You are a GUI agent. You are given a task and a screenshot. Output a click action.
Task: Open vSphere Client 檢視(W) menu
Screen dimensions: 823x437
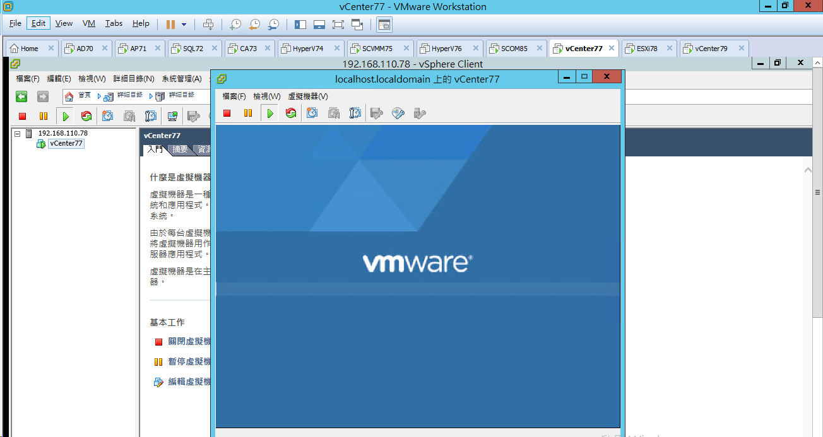[x=92, y=79]
